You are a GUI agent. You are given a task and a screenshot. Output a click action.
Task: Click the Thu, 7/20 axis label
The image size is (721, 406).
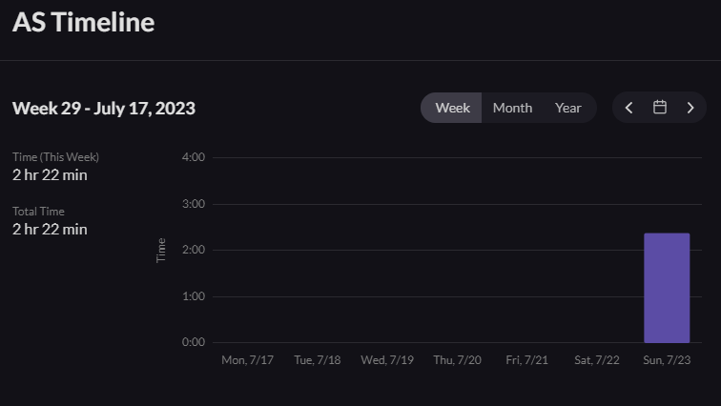coord(457,360)
